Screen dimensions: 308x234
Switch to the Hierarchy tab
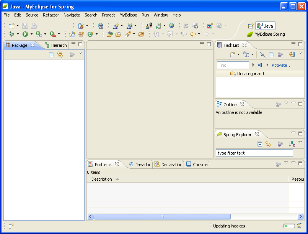pyautogui.click(x=56, y=45)
